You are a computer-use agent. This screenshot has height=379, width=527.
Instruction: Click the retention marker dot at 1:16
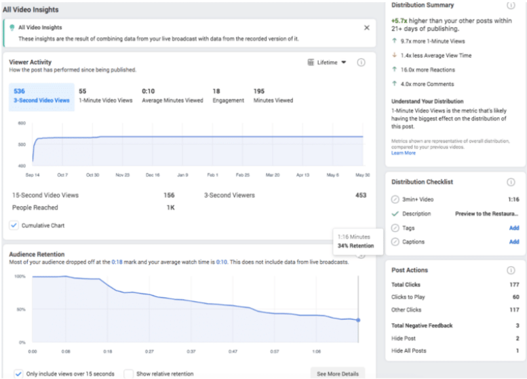click(358, 320)
